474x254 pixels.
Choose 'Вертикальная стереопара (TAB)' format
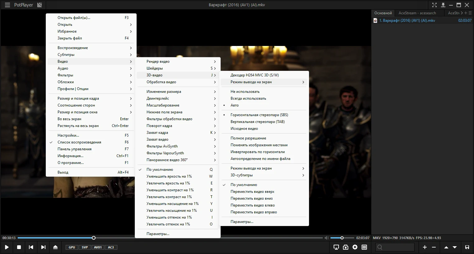[264, 122]
